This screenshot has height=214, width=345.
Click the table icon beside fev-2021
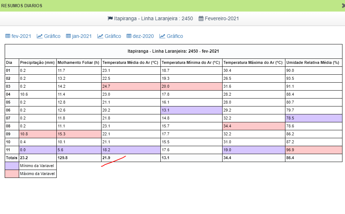[x=8, y=36]
